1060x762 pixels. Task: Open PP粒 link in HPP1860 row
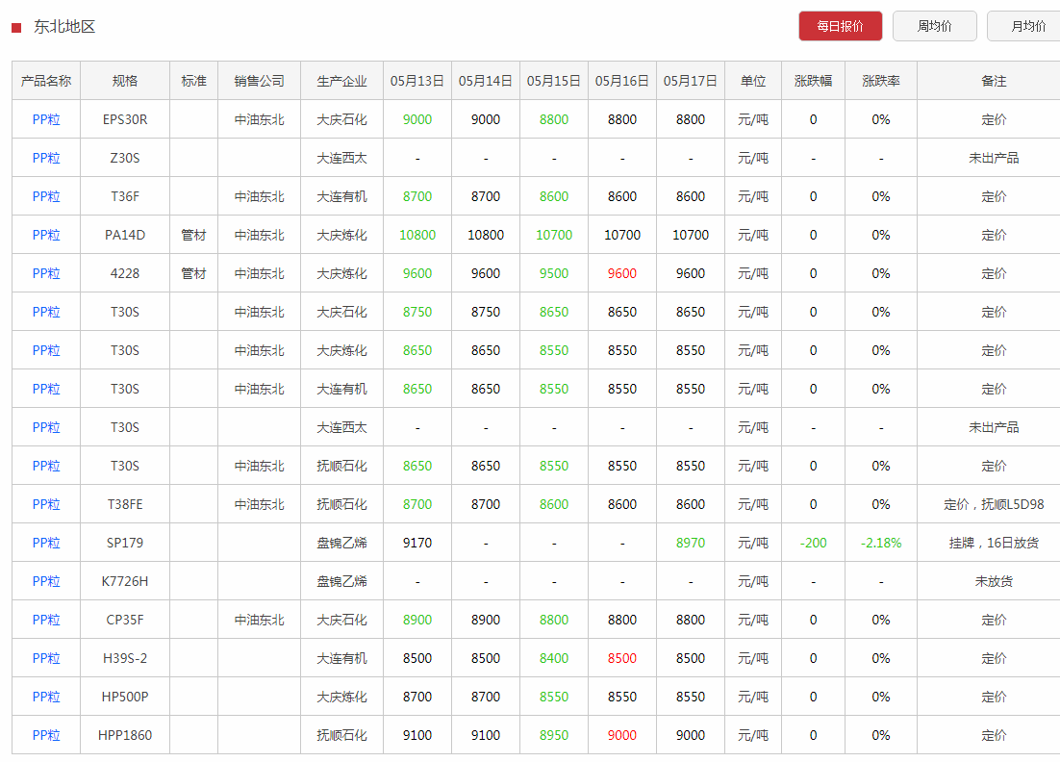[x=46, y=736]
